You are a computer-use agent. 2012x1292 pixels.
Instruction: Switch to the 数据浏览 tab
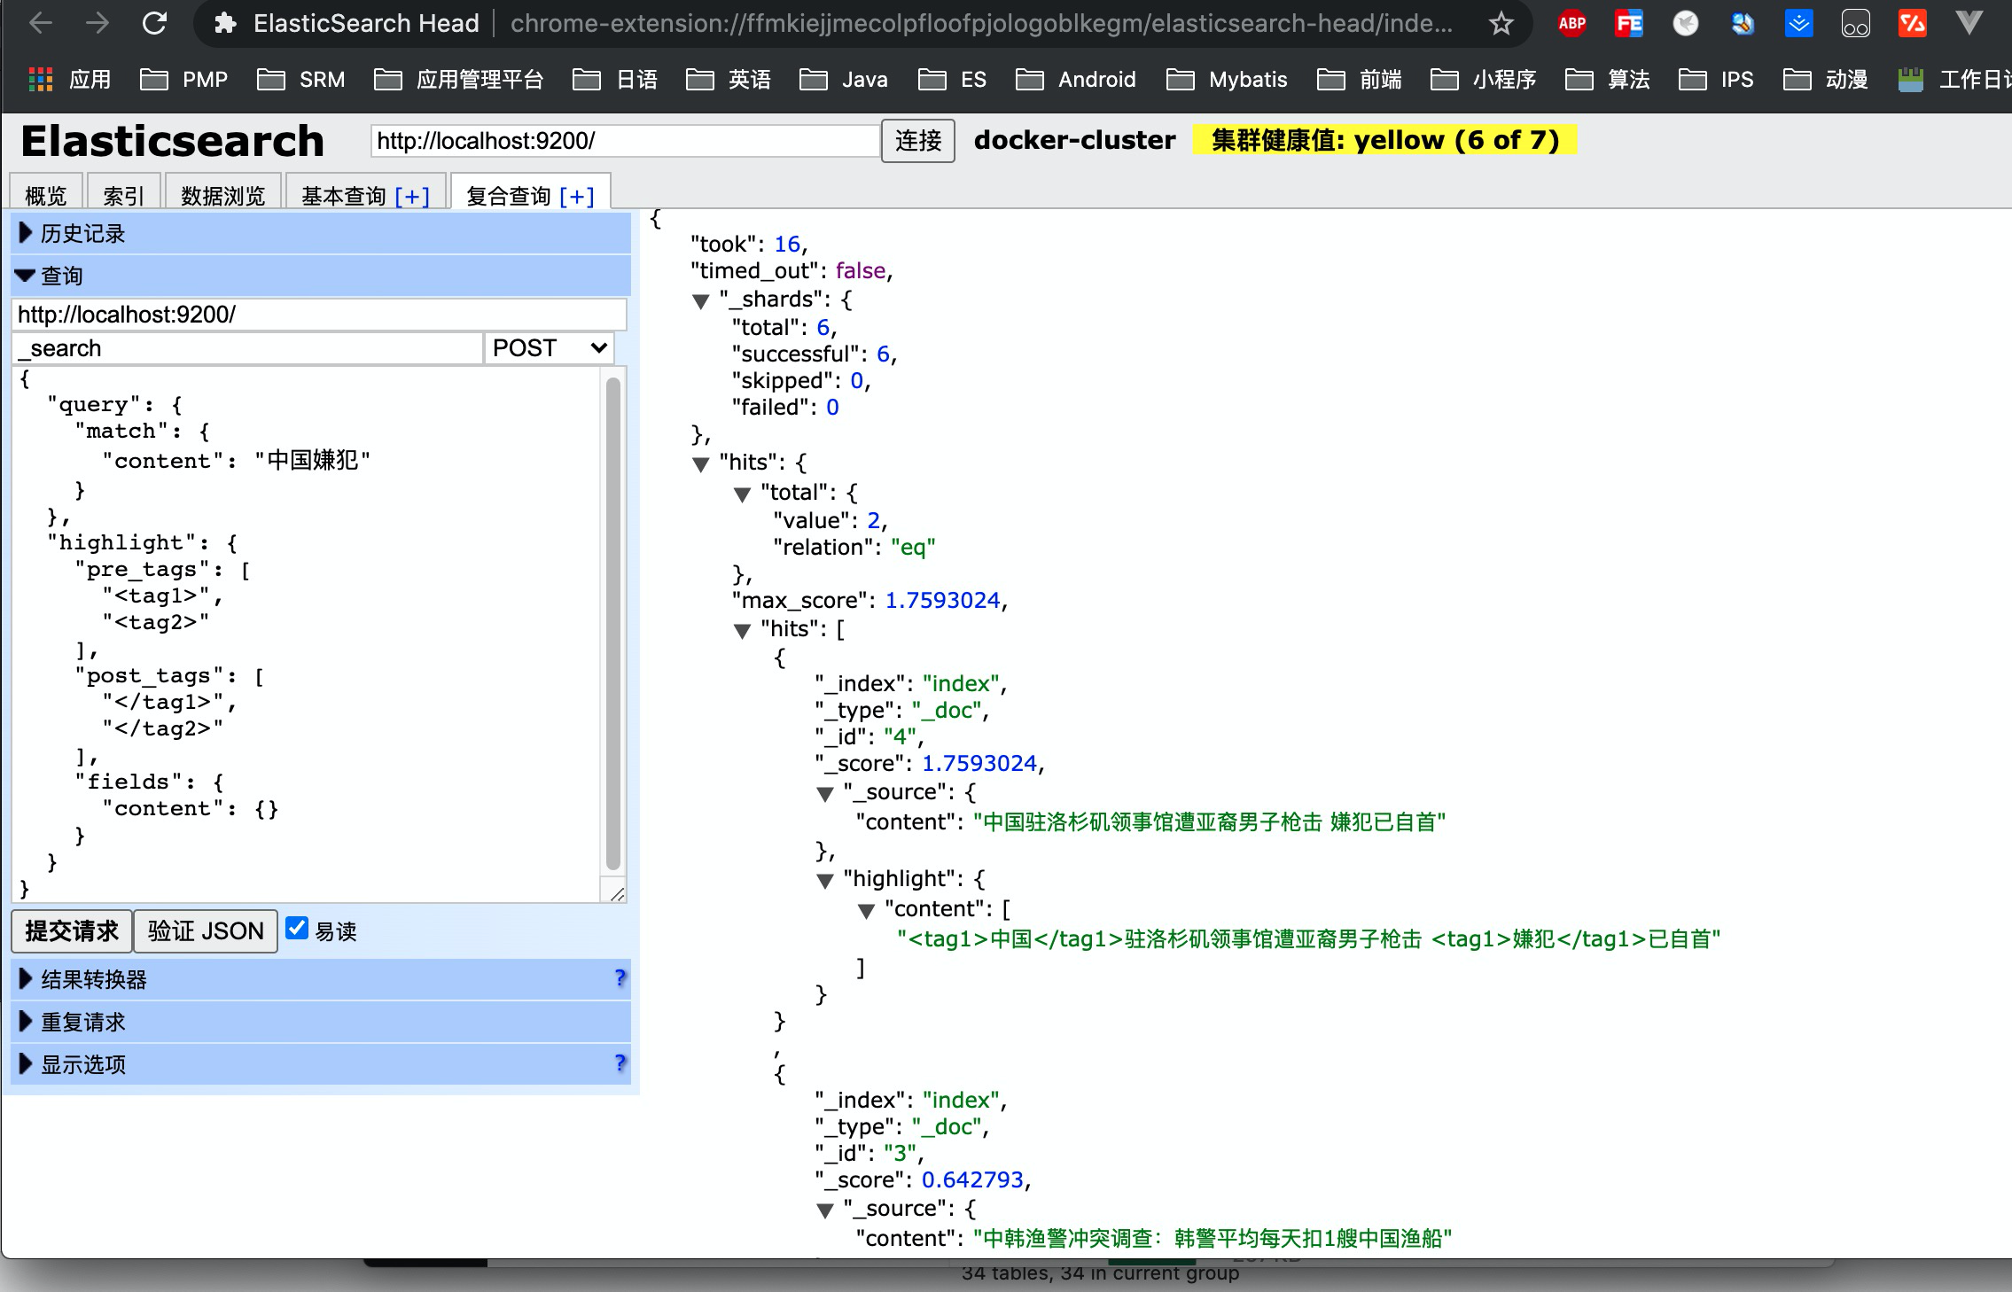point(222,195)
